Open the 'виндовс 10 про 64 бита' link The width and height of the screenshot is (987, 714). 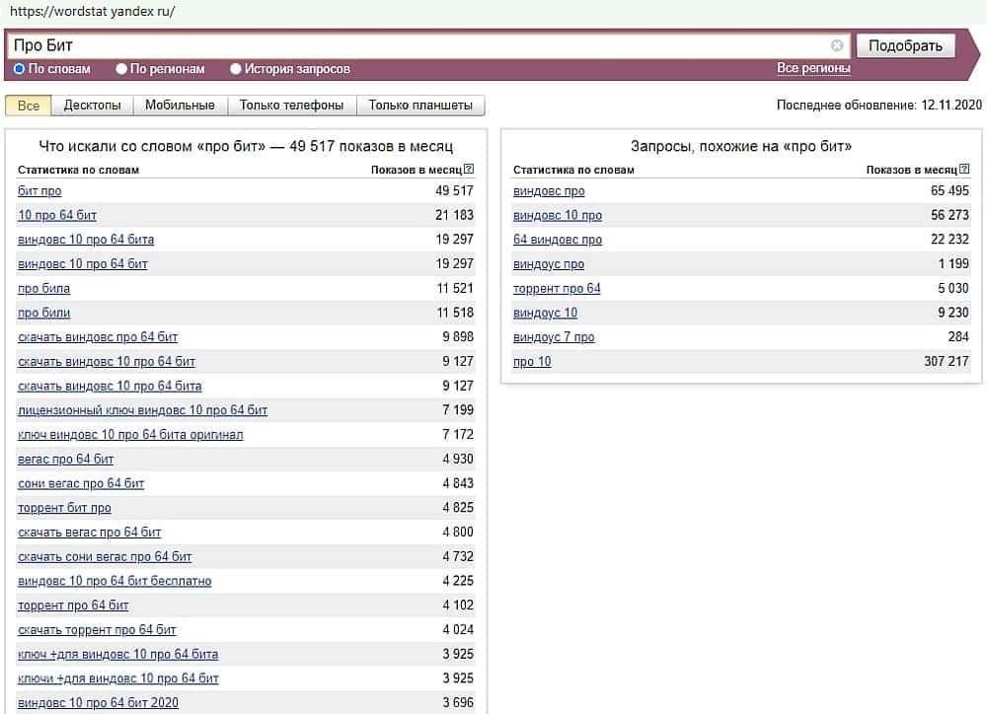click(86, 240)
